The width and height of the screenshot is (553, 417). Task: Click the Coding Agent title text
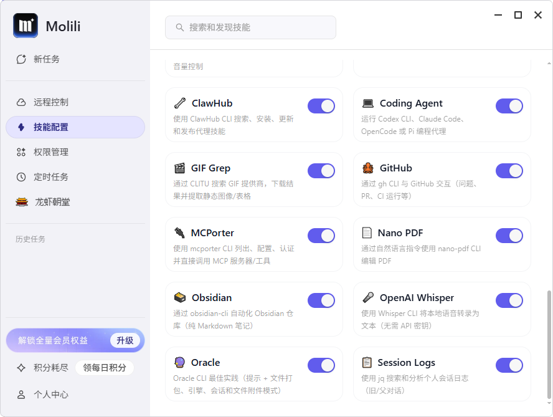pos(411,103)
